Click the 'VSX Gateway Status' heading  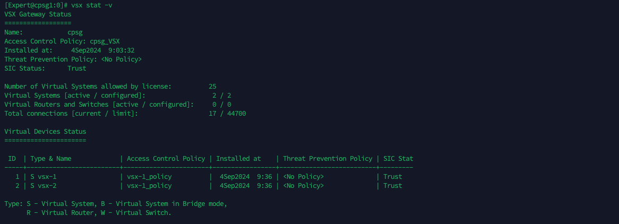click(38, 14)
